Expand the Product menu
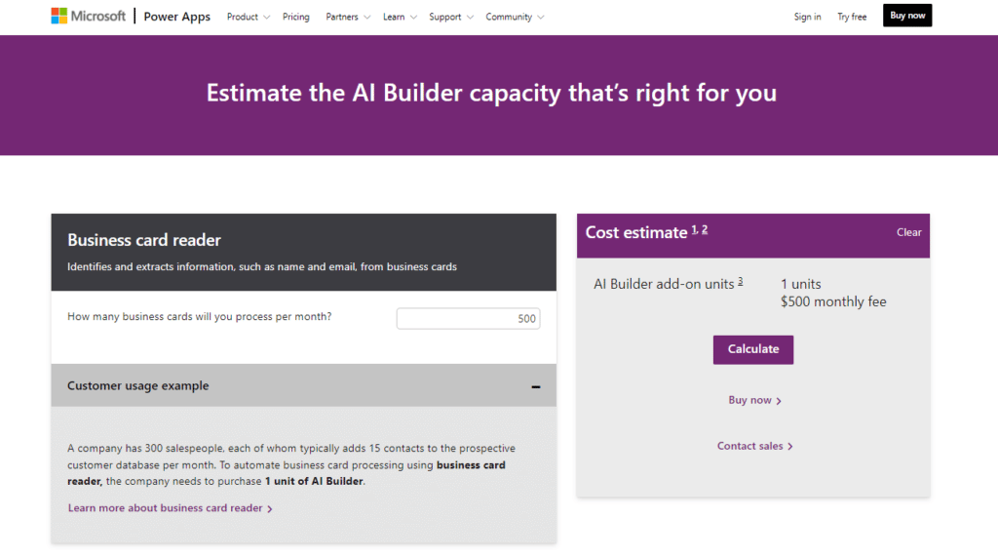998x559 pixels. [x=249, y=17]
